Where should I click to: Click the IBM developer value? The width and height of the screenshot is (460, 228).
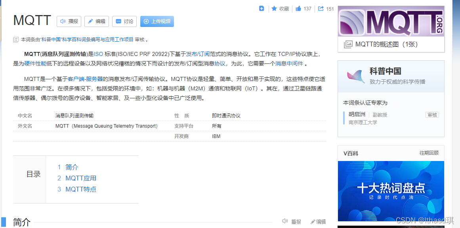[x=216, y=136]
